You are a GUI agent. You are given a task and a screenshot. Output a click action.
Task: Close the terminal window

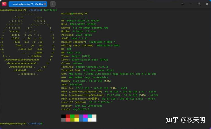click(x=206, y=4)
